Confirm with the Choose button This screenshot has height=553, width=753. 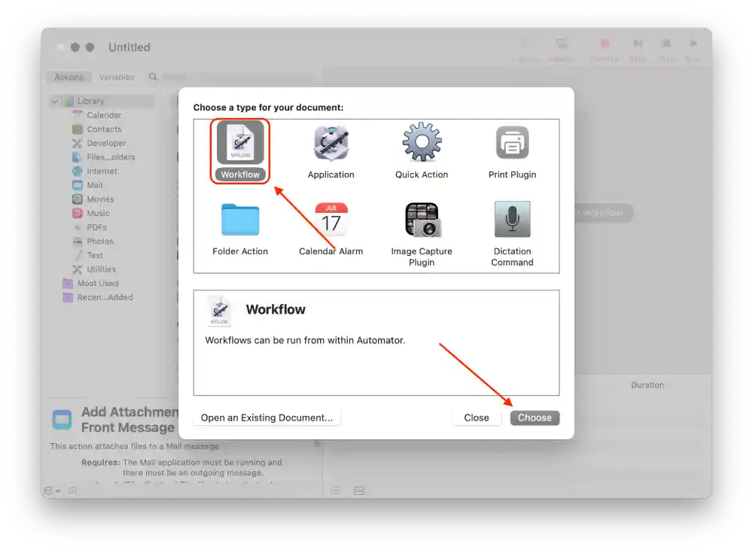pyautogui.click(x=535, y=418)
